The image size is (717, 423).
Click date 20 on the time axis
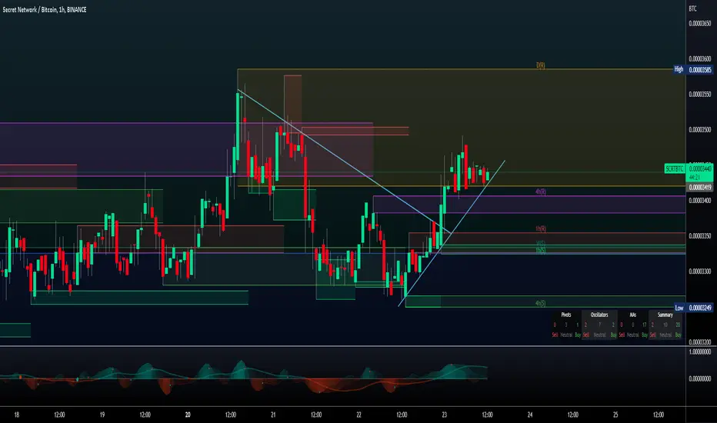point(188,415)
